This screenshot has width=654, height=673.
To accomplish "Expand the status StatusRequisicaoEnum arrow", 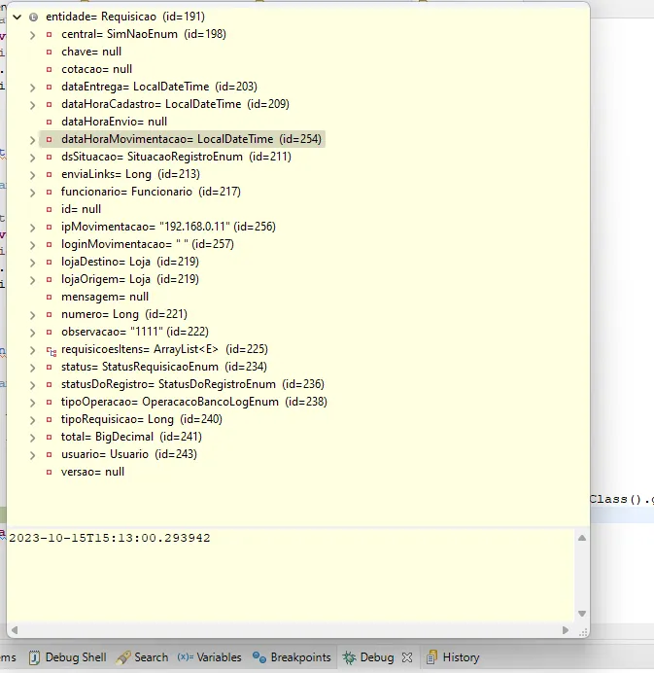I will point(33,368).
